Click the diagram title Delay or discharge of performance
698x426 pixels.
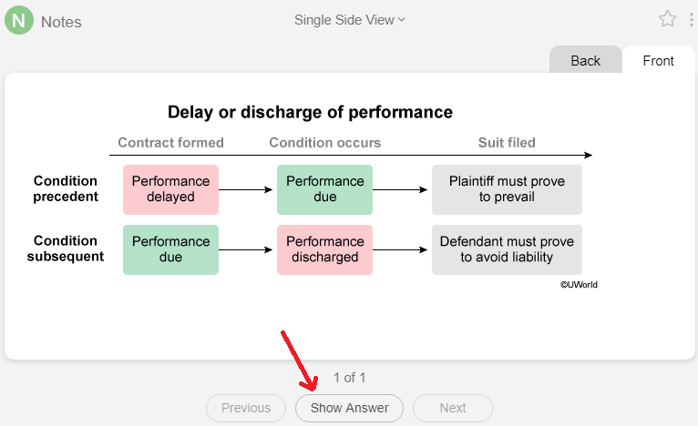coord(310,112)
